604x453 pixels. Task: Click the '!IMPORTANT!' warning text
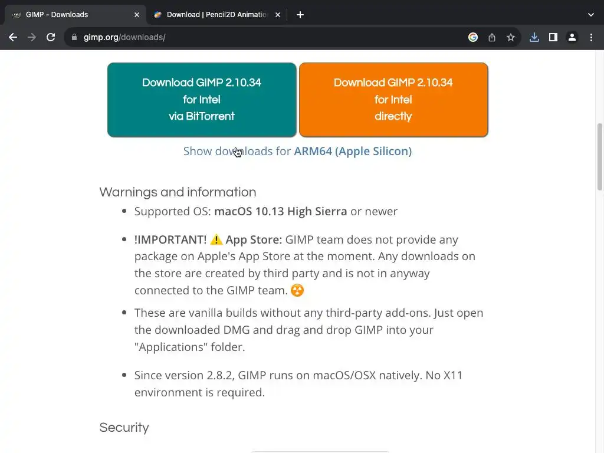coord(170,239)
